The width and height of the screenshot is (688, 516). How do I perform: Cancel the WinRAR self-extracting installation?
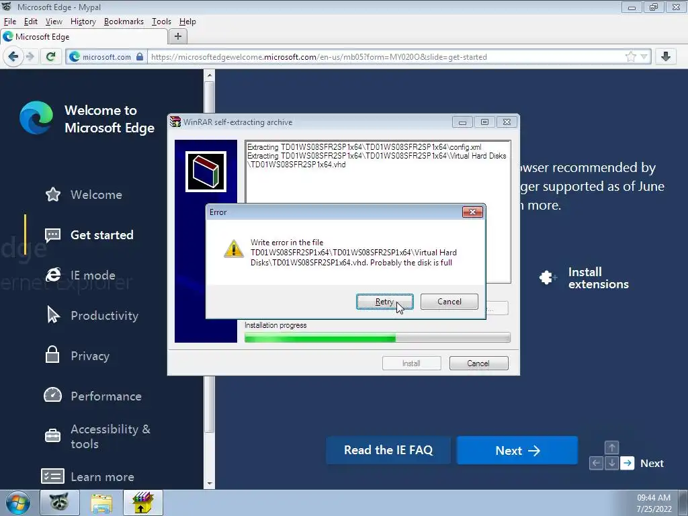[478, 363]
